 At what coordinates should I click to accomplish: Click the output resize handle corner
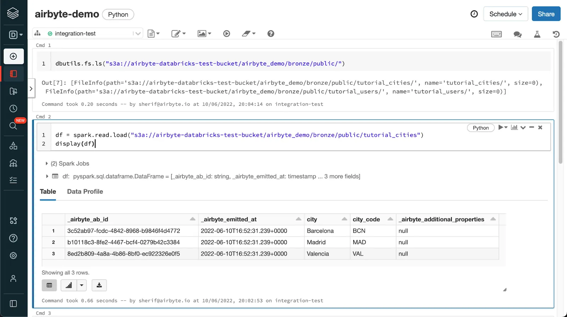(505, 289)
